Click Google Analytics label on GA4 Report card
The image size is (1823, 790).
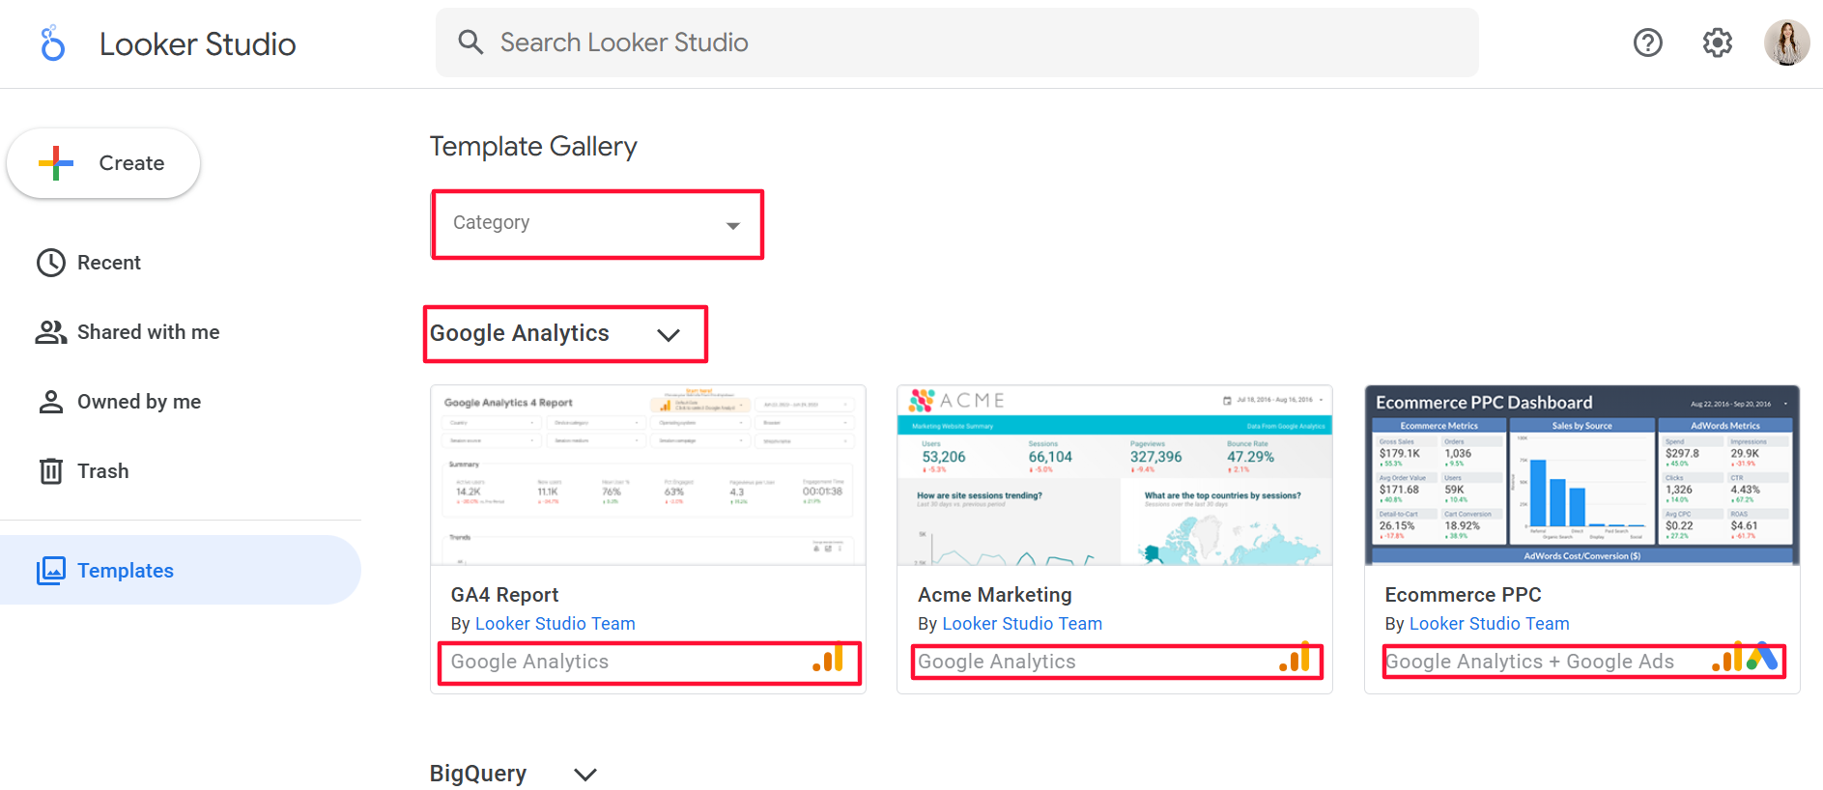coord(529,662)
